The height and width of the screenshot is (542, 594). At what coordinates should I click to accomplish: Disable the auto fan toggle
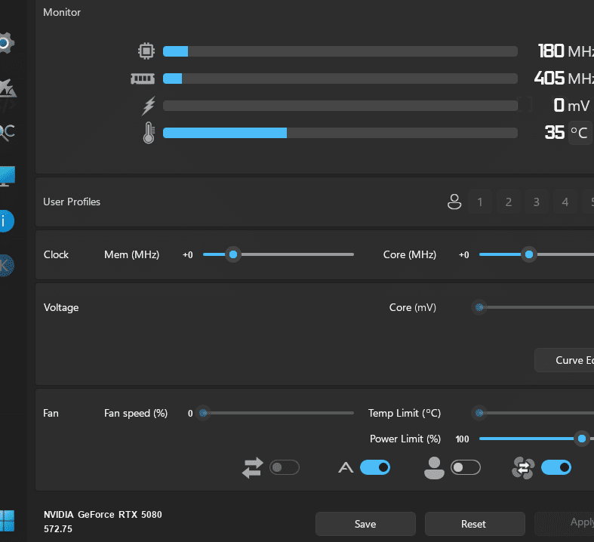pyautogui.click(x=375, y=468)
